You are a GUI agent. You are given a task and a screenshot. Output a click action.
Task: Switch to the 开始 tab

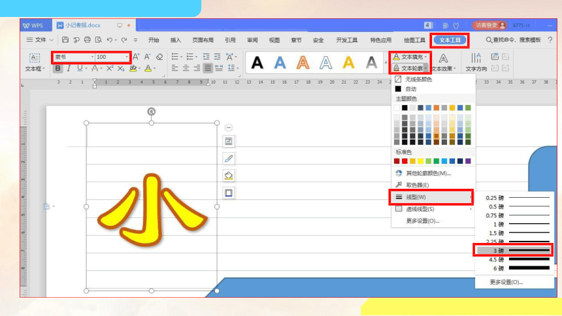tap(154, 40)
